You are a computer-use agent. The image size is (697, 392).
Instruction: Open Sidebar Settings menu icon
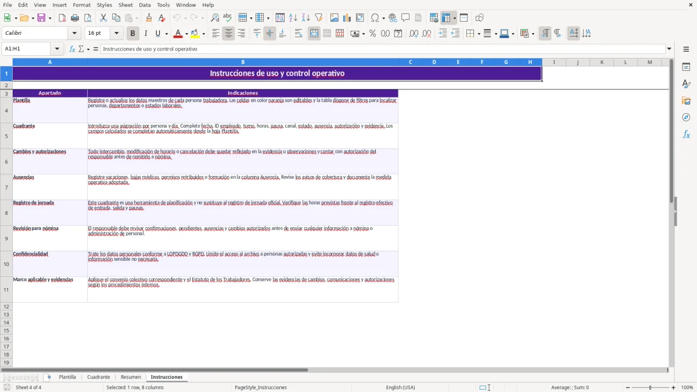coord(686,49)
